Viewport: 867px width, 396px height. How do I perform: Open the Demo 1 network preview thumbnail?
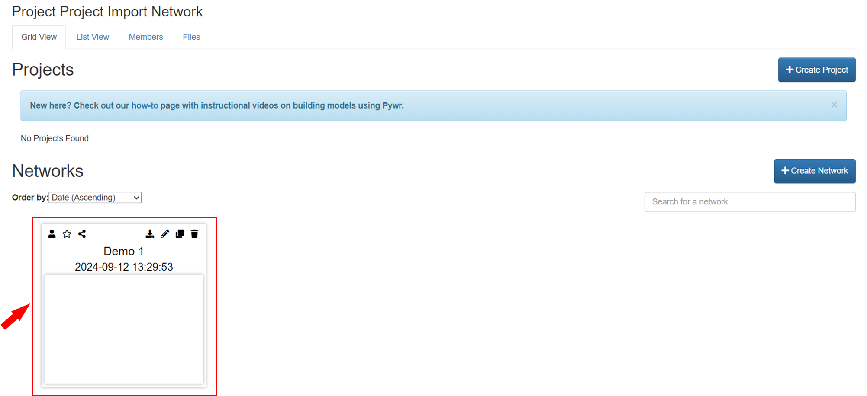(x=124, y=329)
